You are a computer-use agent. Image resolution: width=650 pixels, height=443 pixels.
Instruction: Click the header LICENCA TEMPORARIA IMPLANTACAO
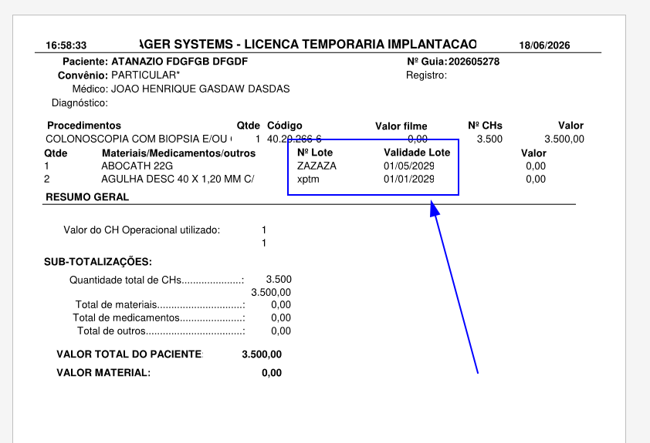coord(361,44)
